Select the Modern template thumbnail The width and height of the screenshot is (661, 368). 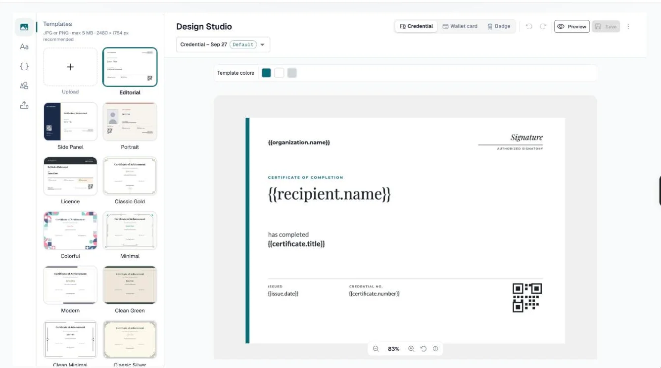click(x=70, y=285)
